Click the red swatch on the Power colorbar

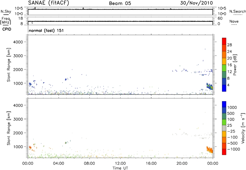[x=224, y=41]
